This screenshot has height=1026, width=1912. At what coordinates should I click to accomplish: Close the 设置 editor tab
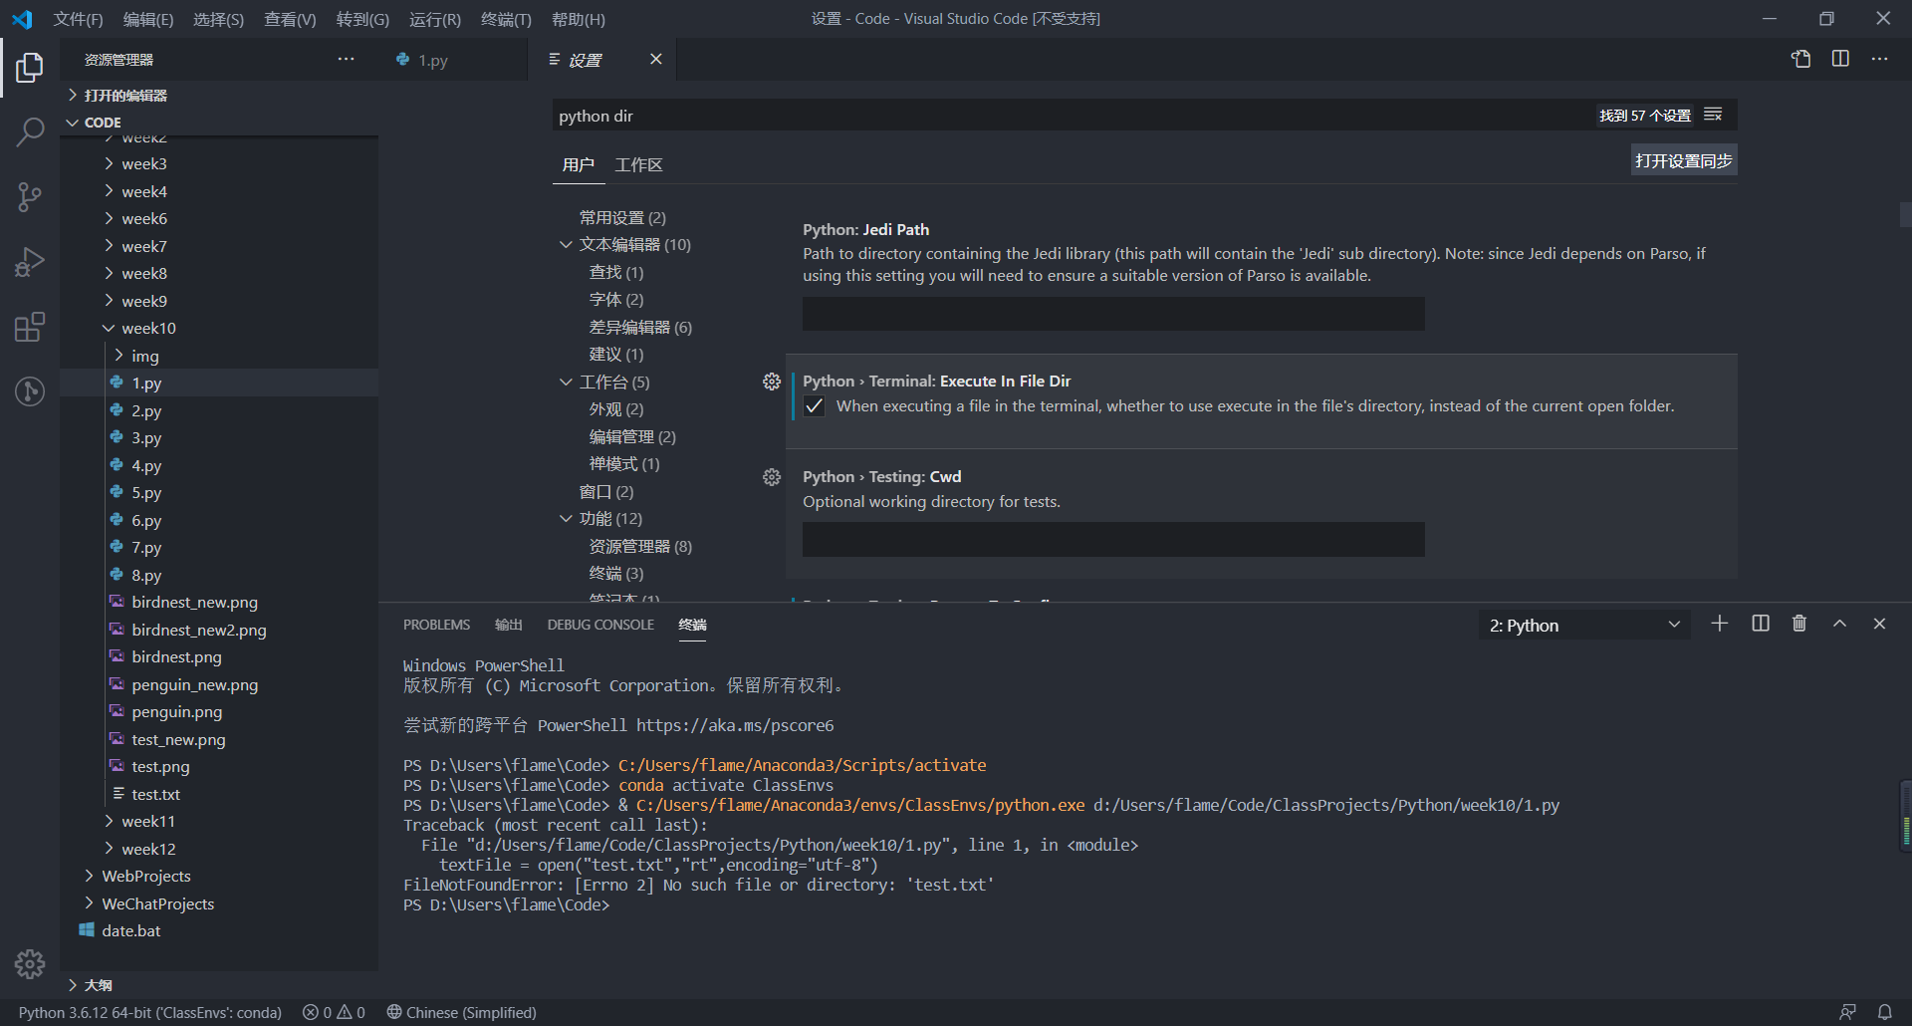(x=655, y=60)
